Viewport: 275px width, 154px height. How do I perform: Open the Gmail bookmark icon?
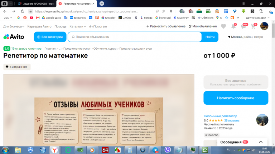point(38,18)
